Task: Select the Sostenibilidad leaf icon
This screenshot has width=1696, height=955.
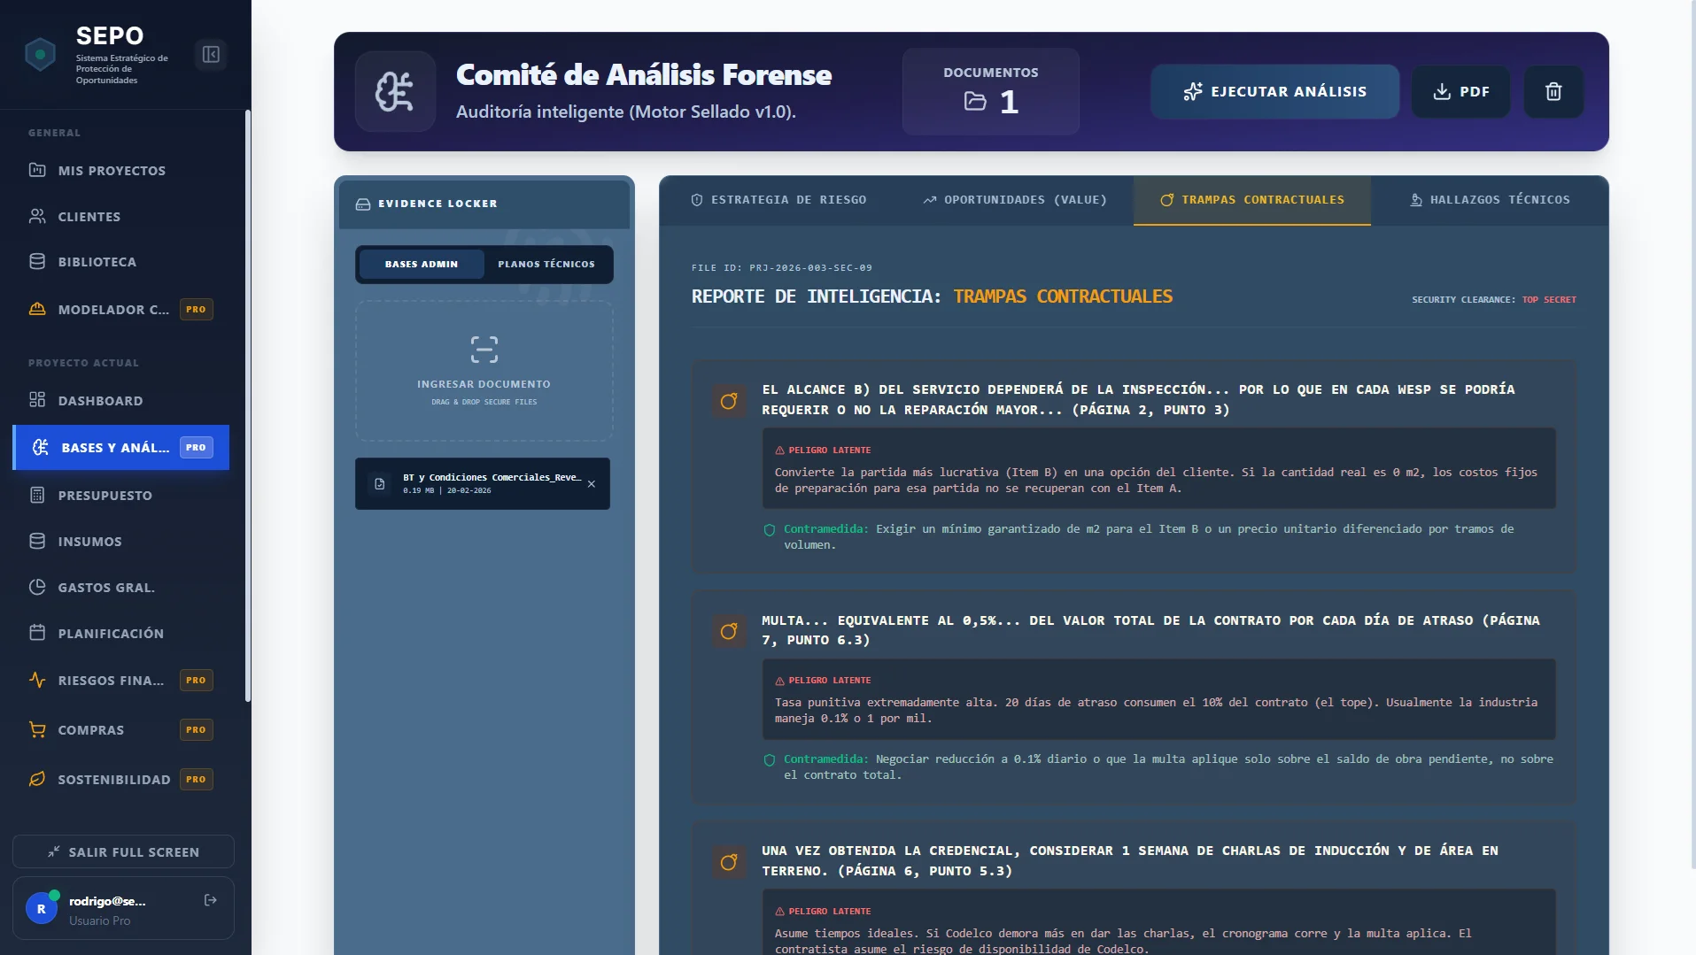Action: pyautogui.click(x=36, y=780)
